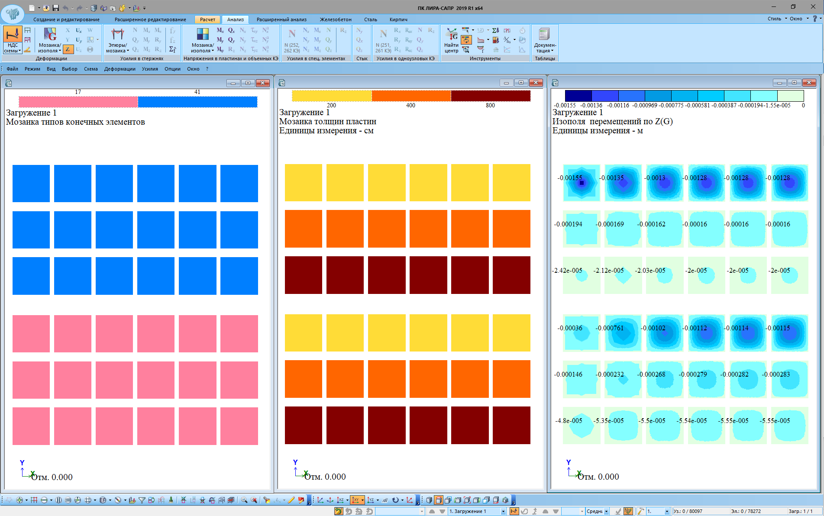Screen dimensions: 824x516
Task: Click the Save icon in quick access toolbar
Action: click(x=56, y=8)
